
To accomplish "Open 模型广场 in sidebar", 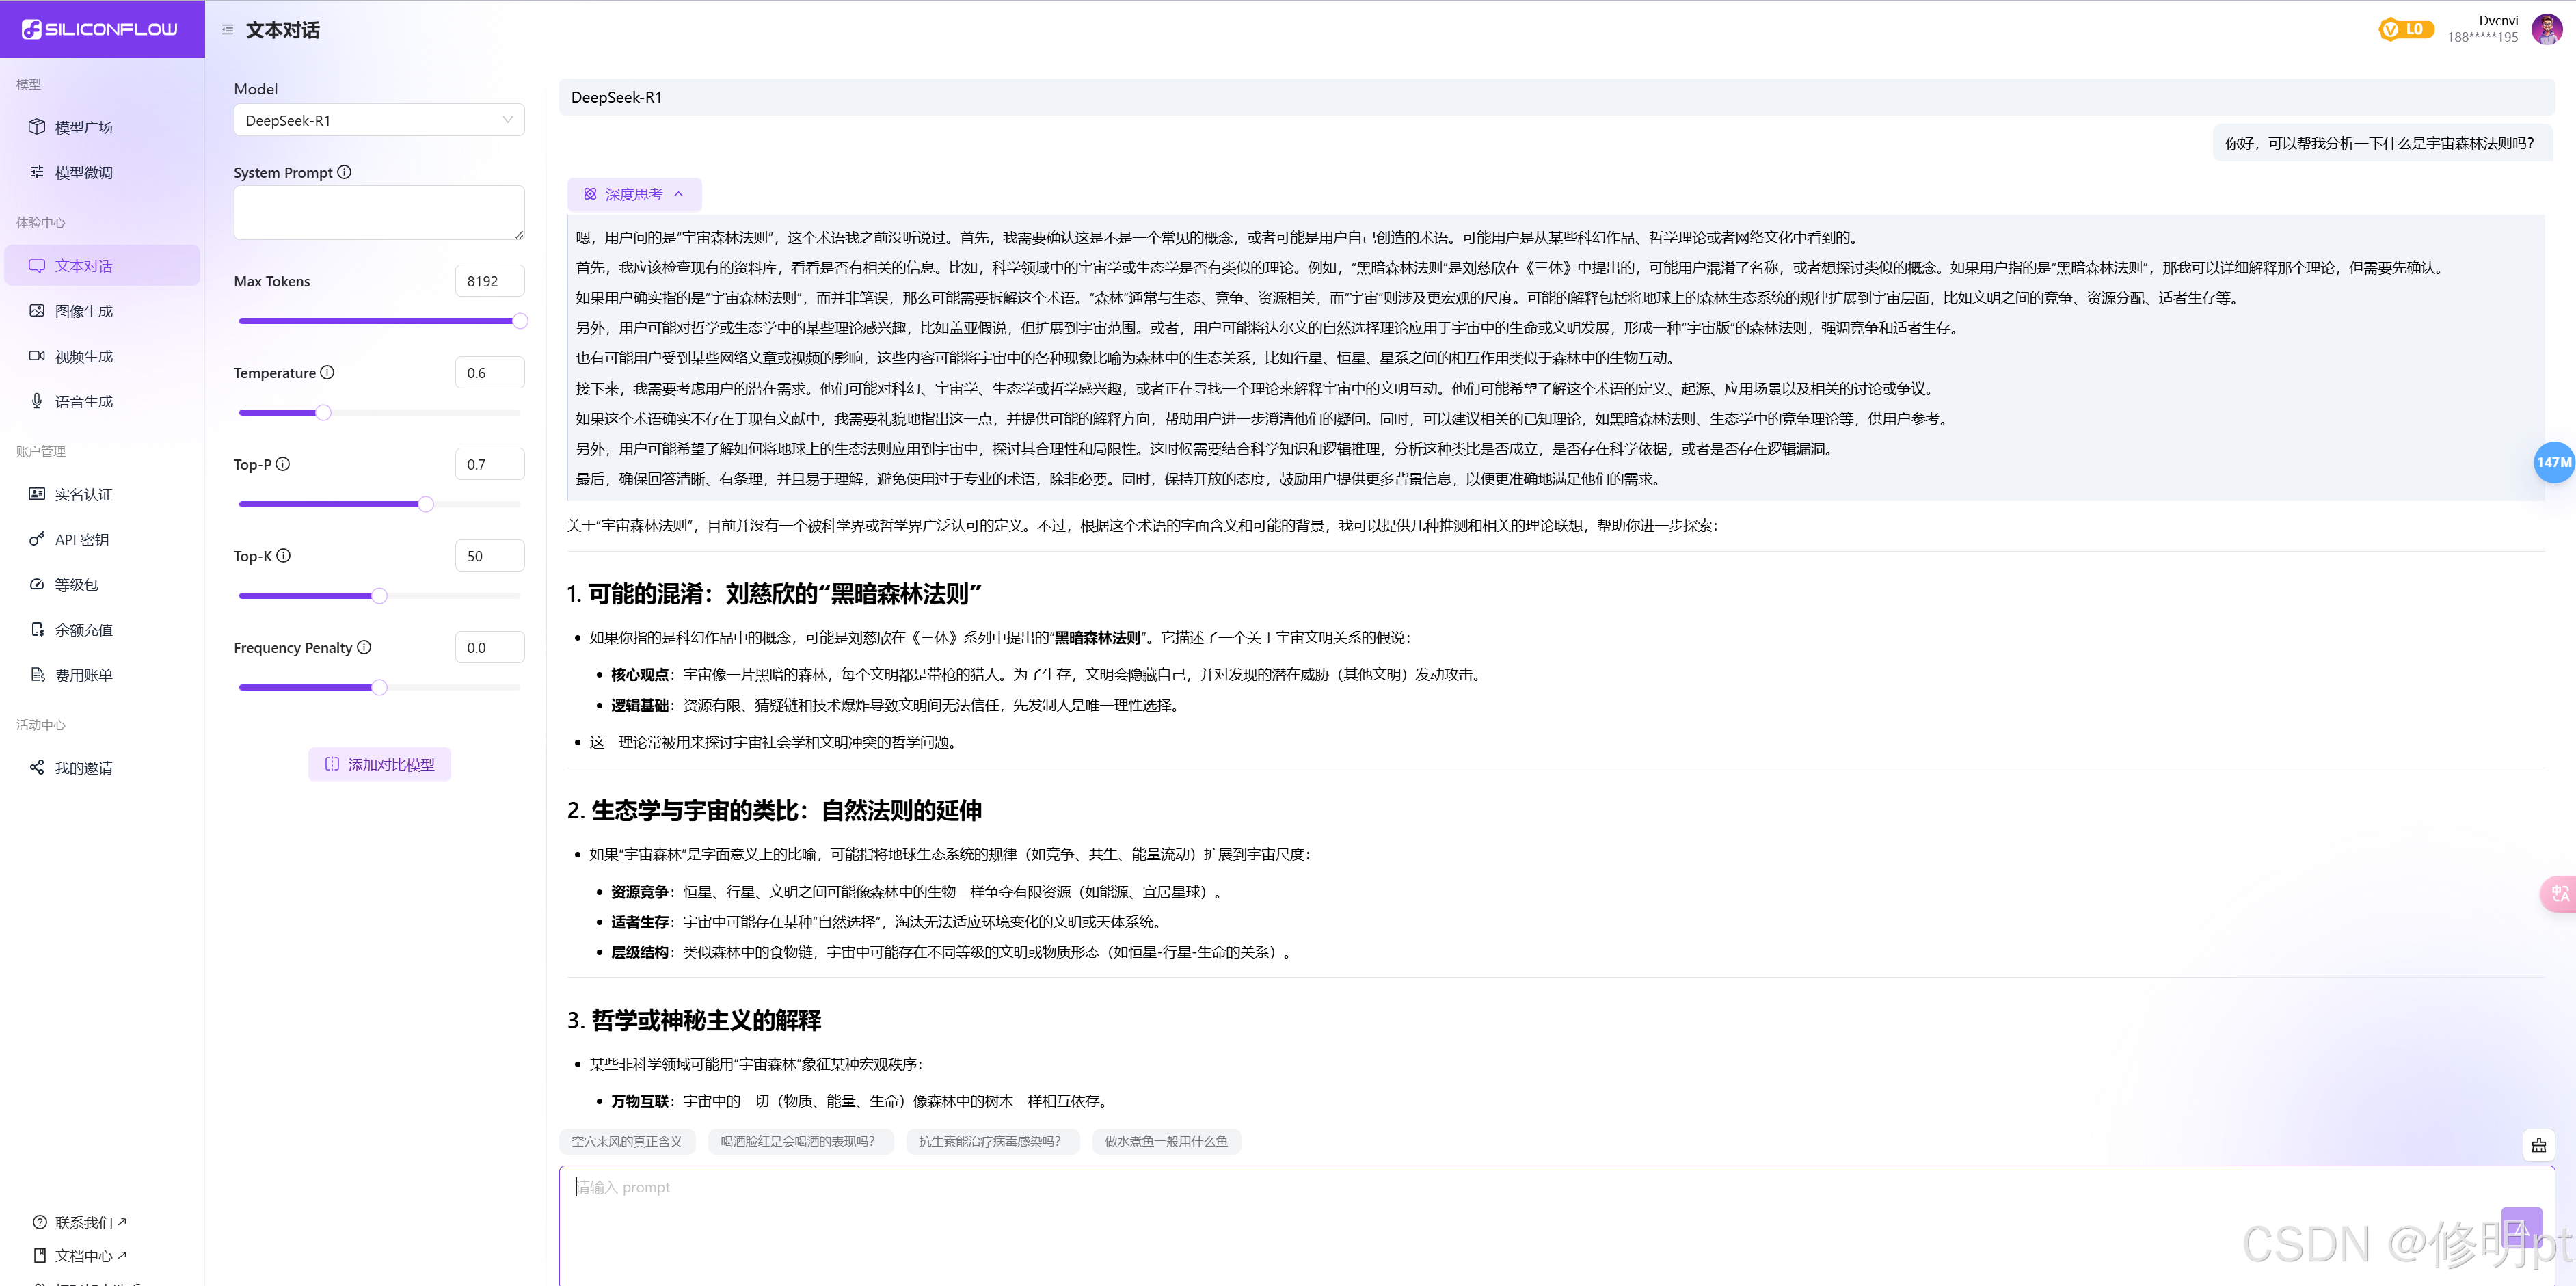I will coord(84,127).
